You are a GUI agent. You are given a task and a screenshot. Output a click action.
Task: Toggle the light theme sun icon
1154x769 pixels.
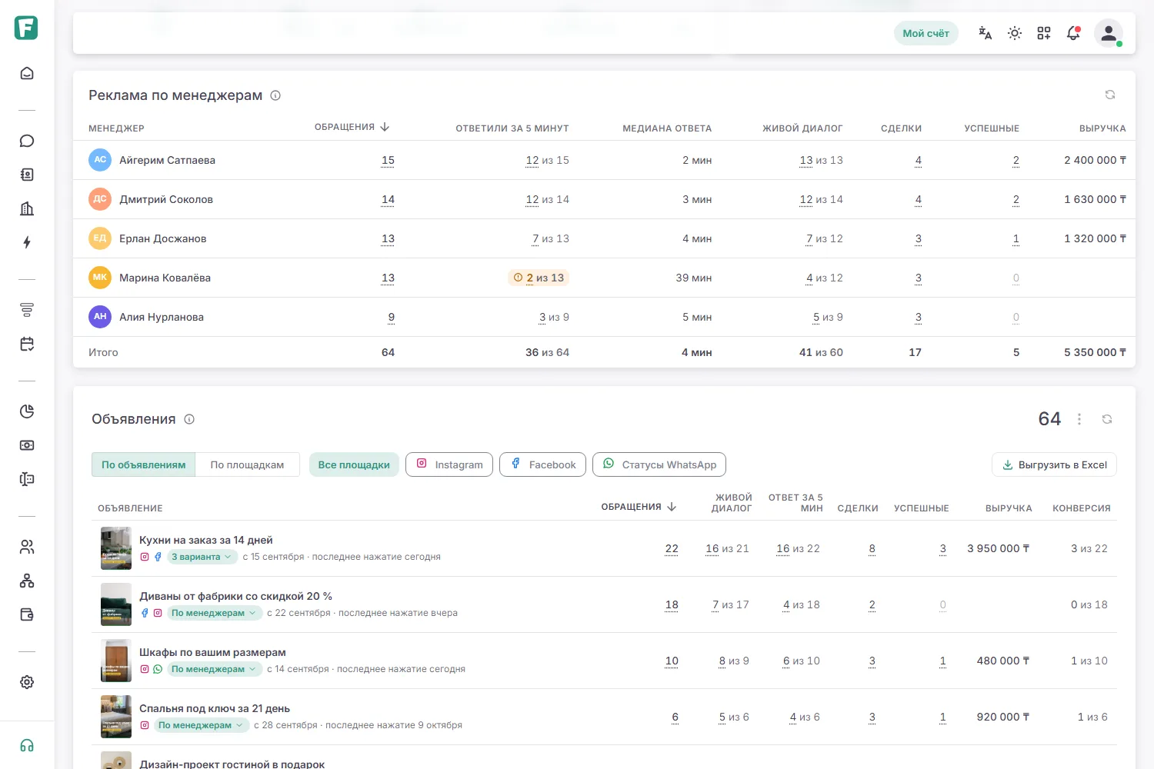1015,33
